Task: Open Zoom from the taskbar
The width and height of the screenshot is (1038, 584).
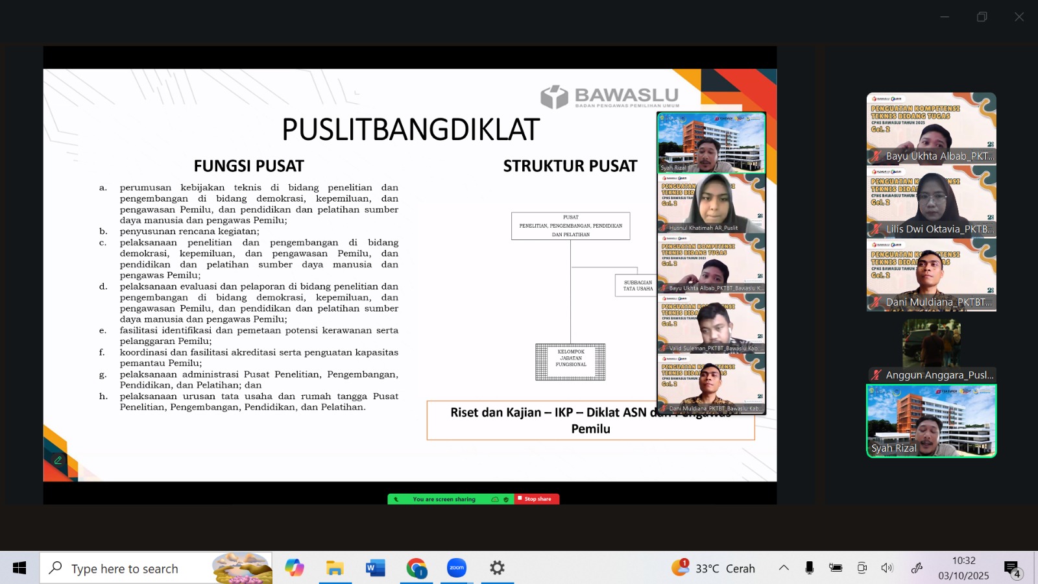Action: pos(457,568)
